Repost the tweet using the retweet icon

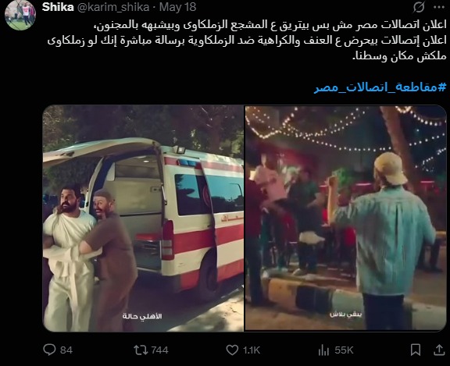click(141, 350)
